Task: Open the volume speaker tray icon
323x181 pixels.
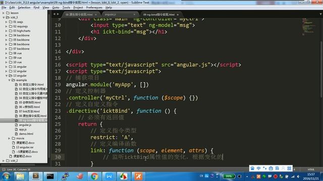Action: coord(298,176)
